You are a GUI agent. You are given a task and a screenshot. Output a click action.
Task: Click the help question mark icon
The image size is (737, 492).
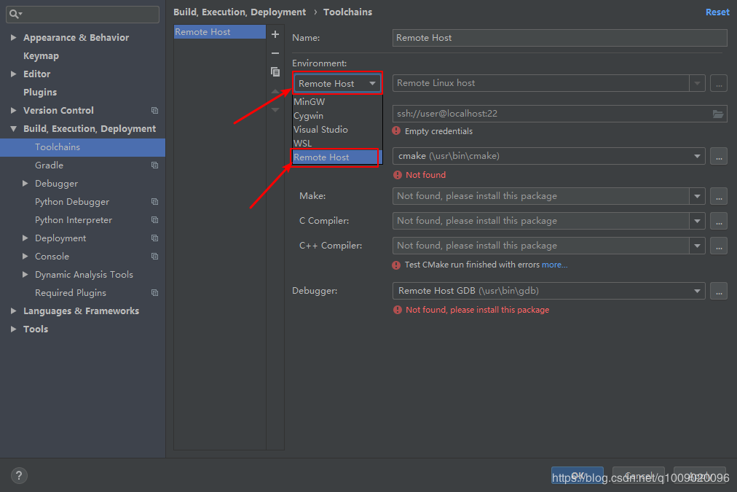[19, 476]
